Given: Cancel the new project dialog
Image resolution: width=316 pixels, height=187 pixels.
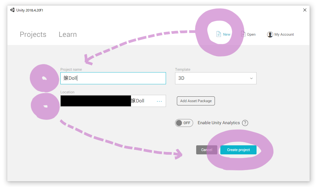Looking at the screenshot, I should click(206, 150).
